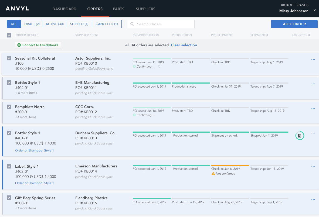Click the orange pre-shipment progress bar for Emerson

(x=230, y=165)
